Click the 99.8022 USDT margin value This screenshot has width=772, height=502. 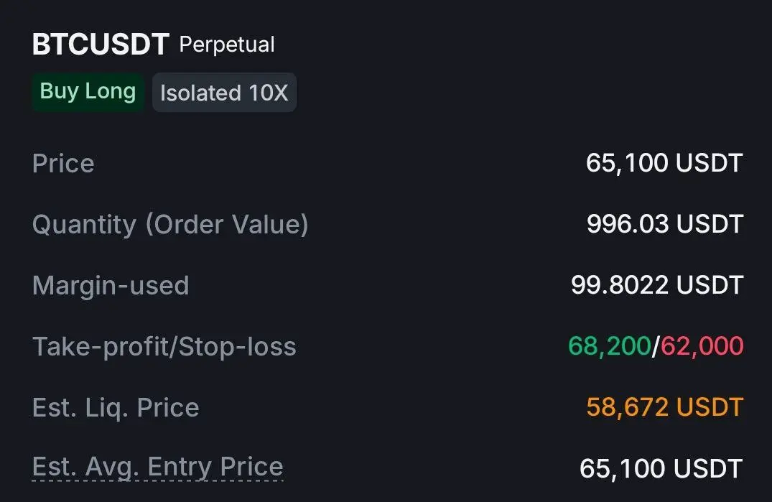pos(656,285)
